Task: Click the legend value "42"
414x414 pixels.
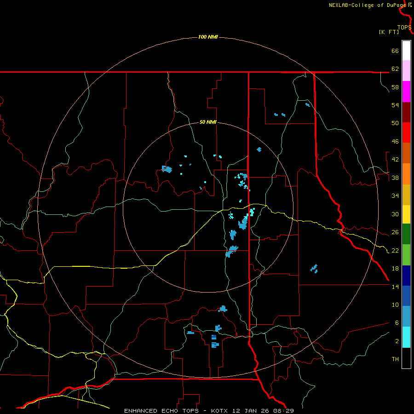Action: 395,160
